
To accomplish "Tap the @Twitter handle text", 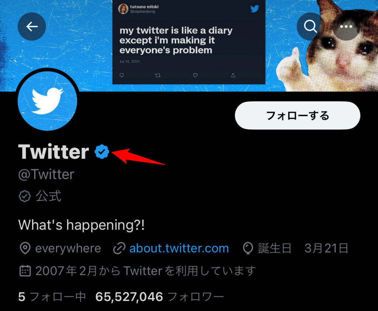I will [x=46, y=174].
